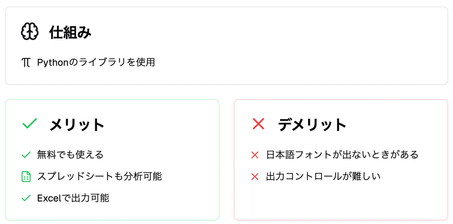Click the checkmark next to Excelで出力可能
This screenshot has height=224, width=453.
click(x=26, y=198)
